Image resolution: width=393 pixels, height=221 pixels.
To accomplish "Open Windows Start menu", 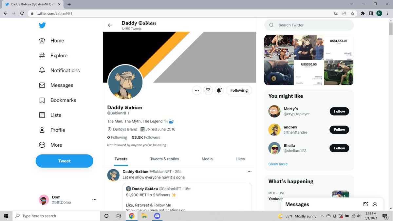I will 6,216.
